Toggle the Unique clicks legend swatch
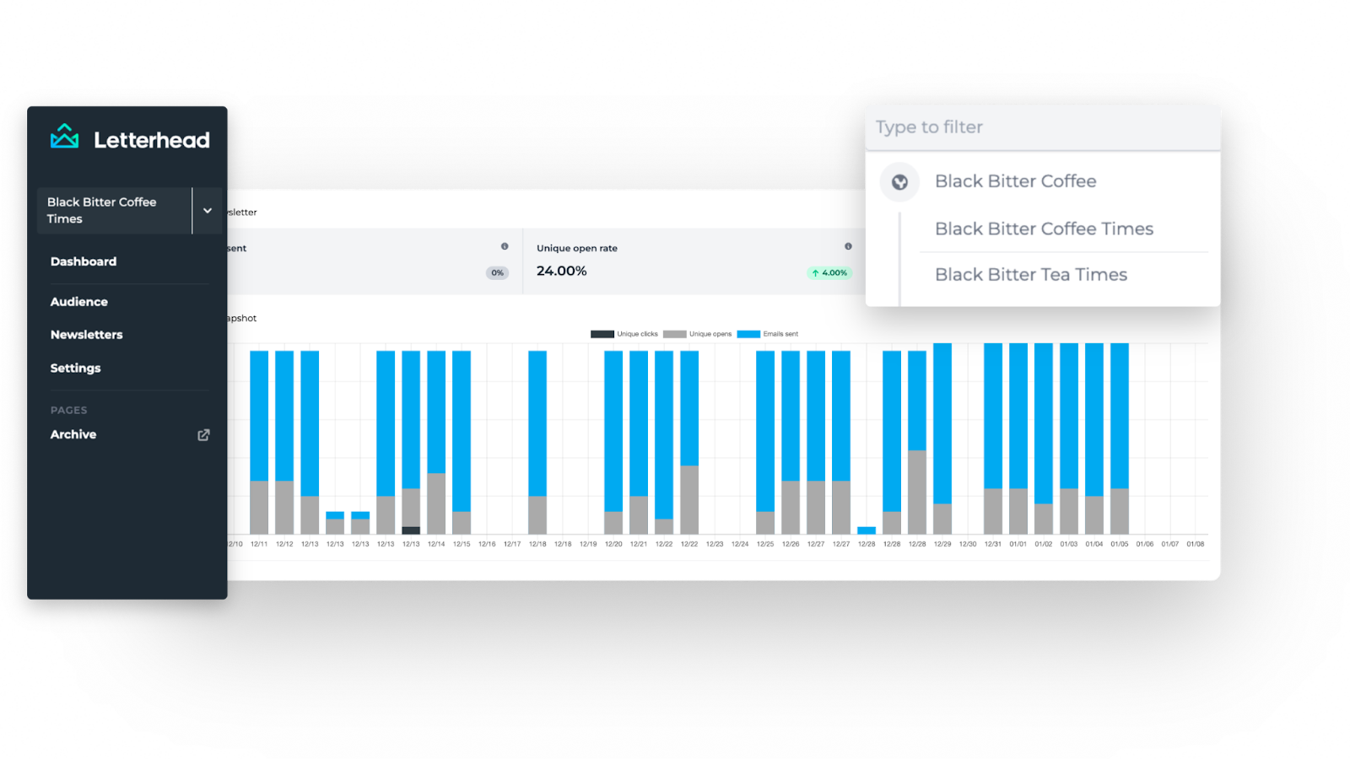1350x759 pixels. click(x=602, y=334)
